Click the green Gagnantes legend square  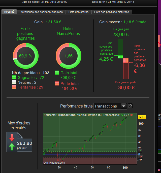click(x=14, y=77)
